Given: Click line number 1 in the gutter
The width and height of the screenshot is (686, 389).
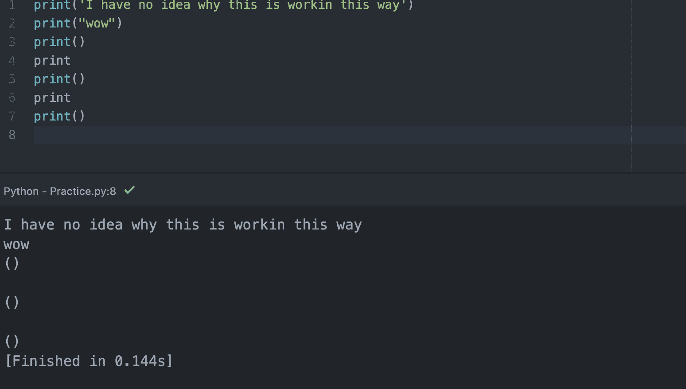Looking at the screenshot, I should point(12,5).
